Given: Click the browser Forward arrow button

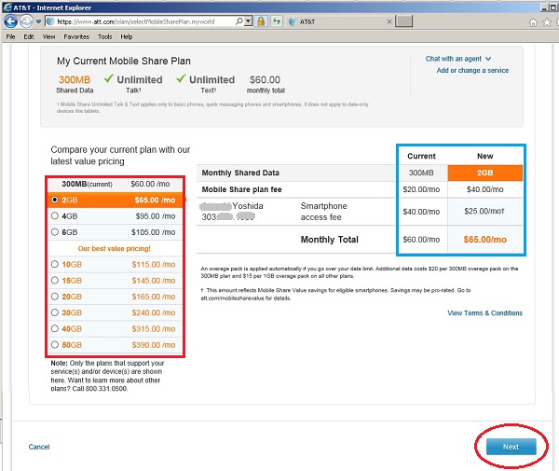Looking at the screenshot, I should pyautogui.click(x=26, y=21).
